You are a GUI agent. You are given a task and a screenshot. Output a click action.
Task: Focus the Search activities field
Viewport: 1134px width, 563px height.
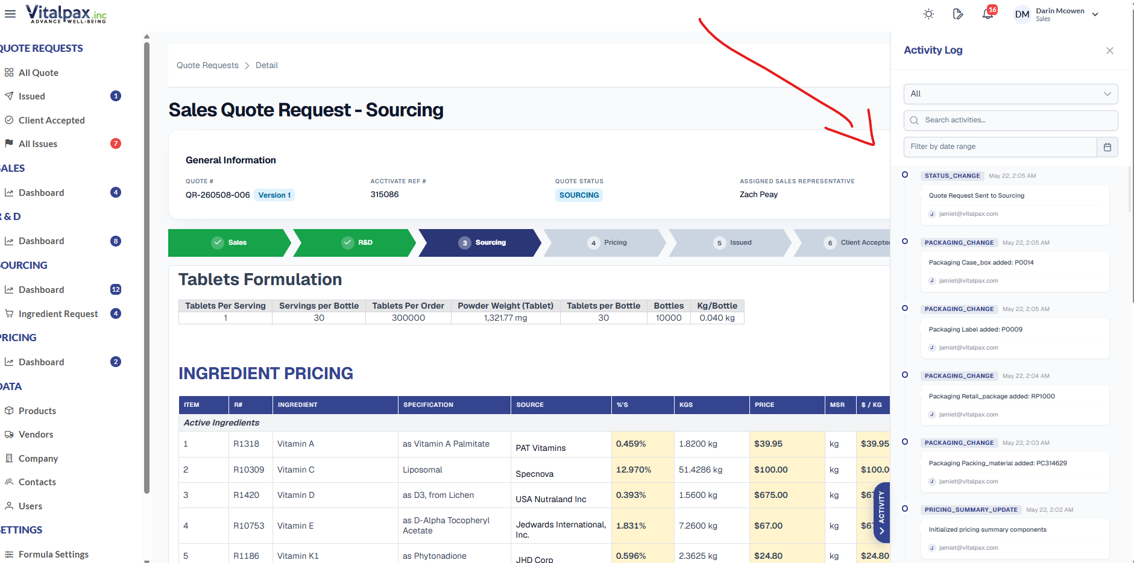pyautogui.click(x=1010, y=120)
